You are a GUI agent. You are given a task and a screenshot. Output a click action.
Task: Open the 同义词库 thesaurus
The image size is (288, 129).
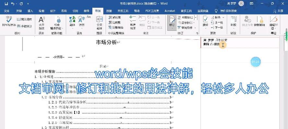point(24,19)
